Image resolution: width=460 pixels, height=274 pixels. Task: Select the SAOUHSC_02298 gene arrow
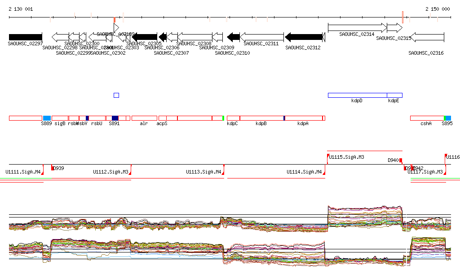point(60,37)
